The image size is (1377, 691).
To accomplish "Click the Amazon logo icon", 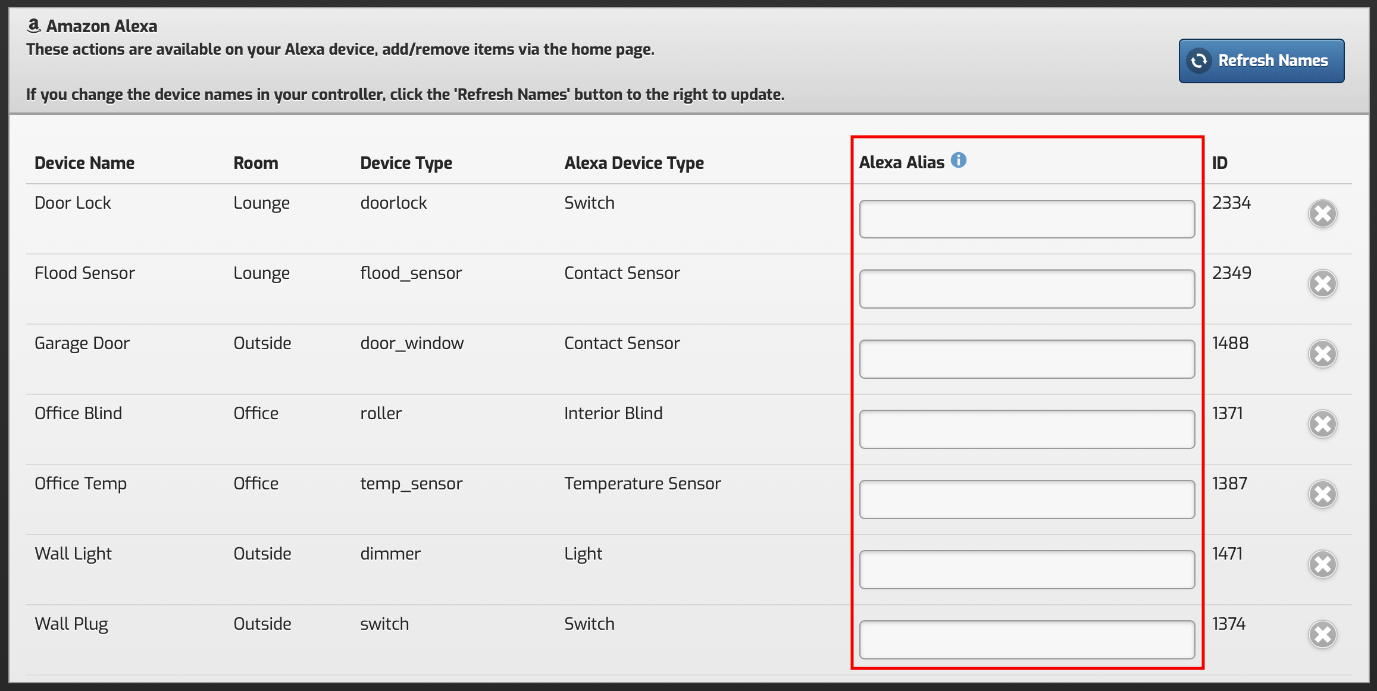I will pos(34,26).
